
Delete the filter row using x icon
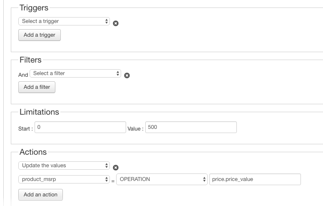[x=127, y=75]
